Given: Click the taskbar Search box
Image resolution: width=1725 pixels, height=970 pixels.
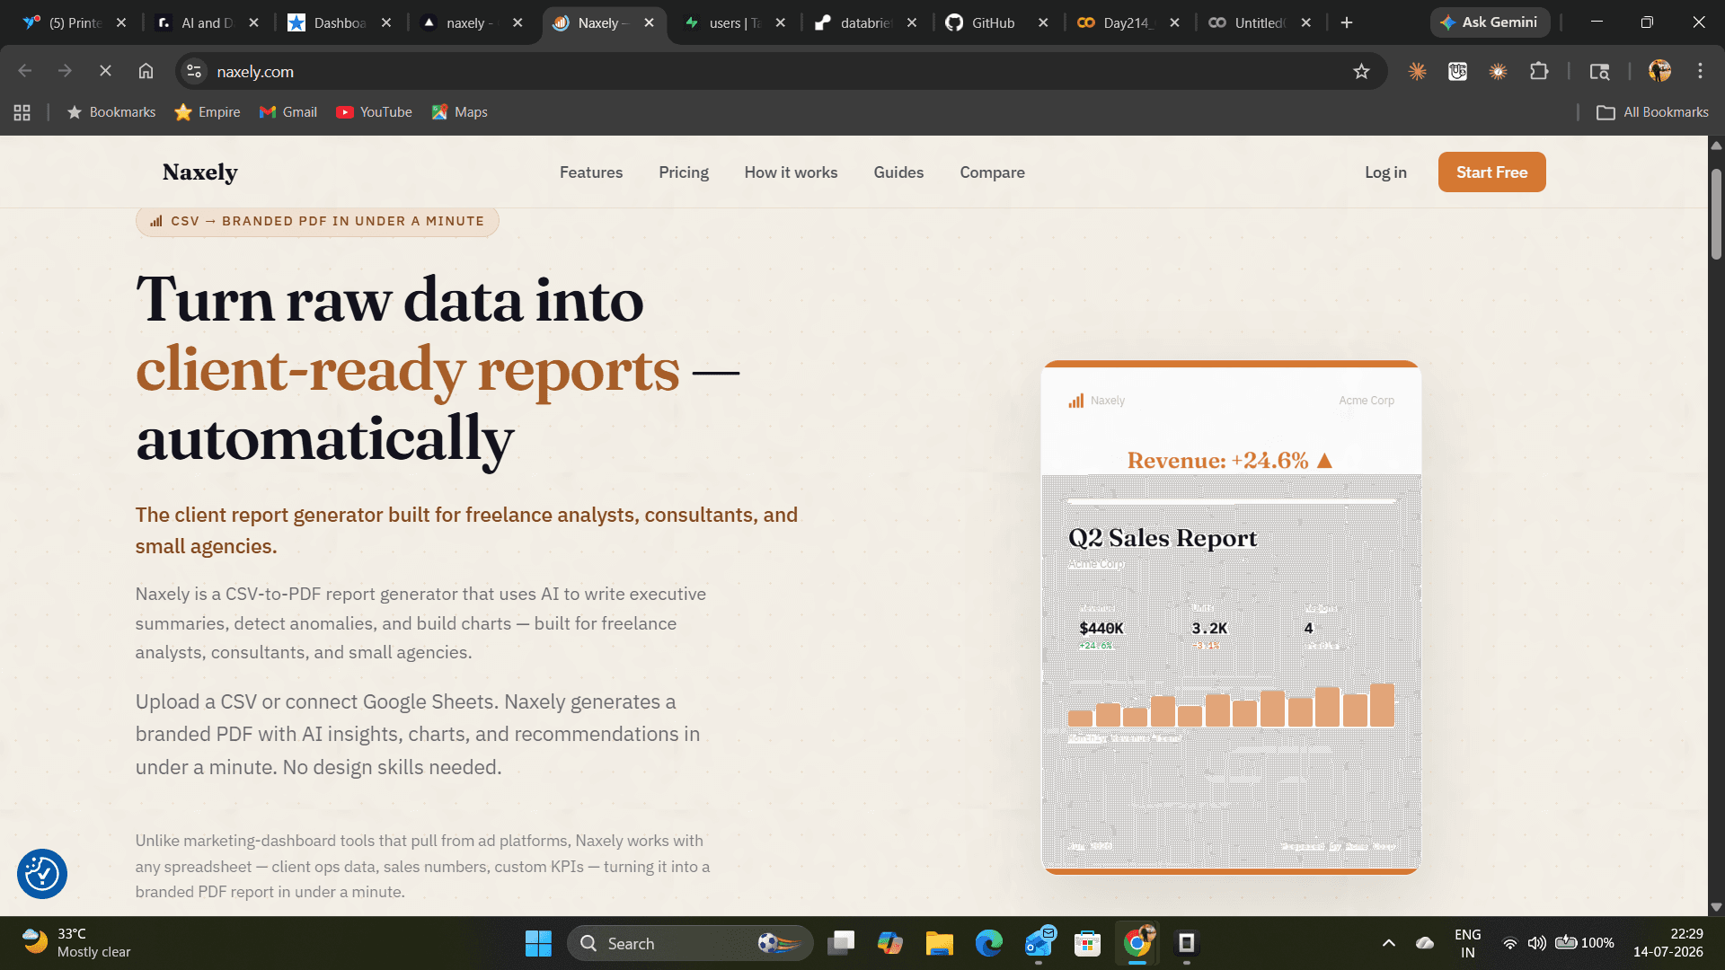Looking at the screenshot, I should (690, 943).
